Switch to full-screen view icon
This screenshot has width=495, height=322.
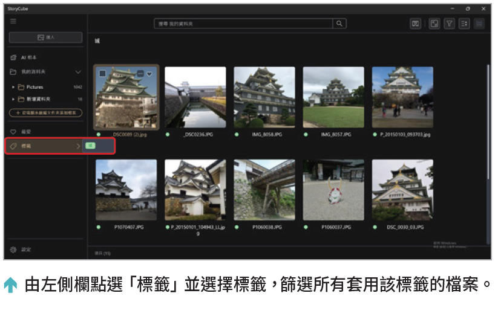[434, 24]
